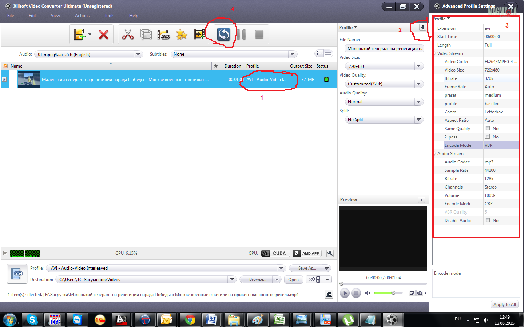Tick the Disable Audio checkbox
The height and width of the screenshot is (327, 524).
pyautogui.click(x=487, y=220)
